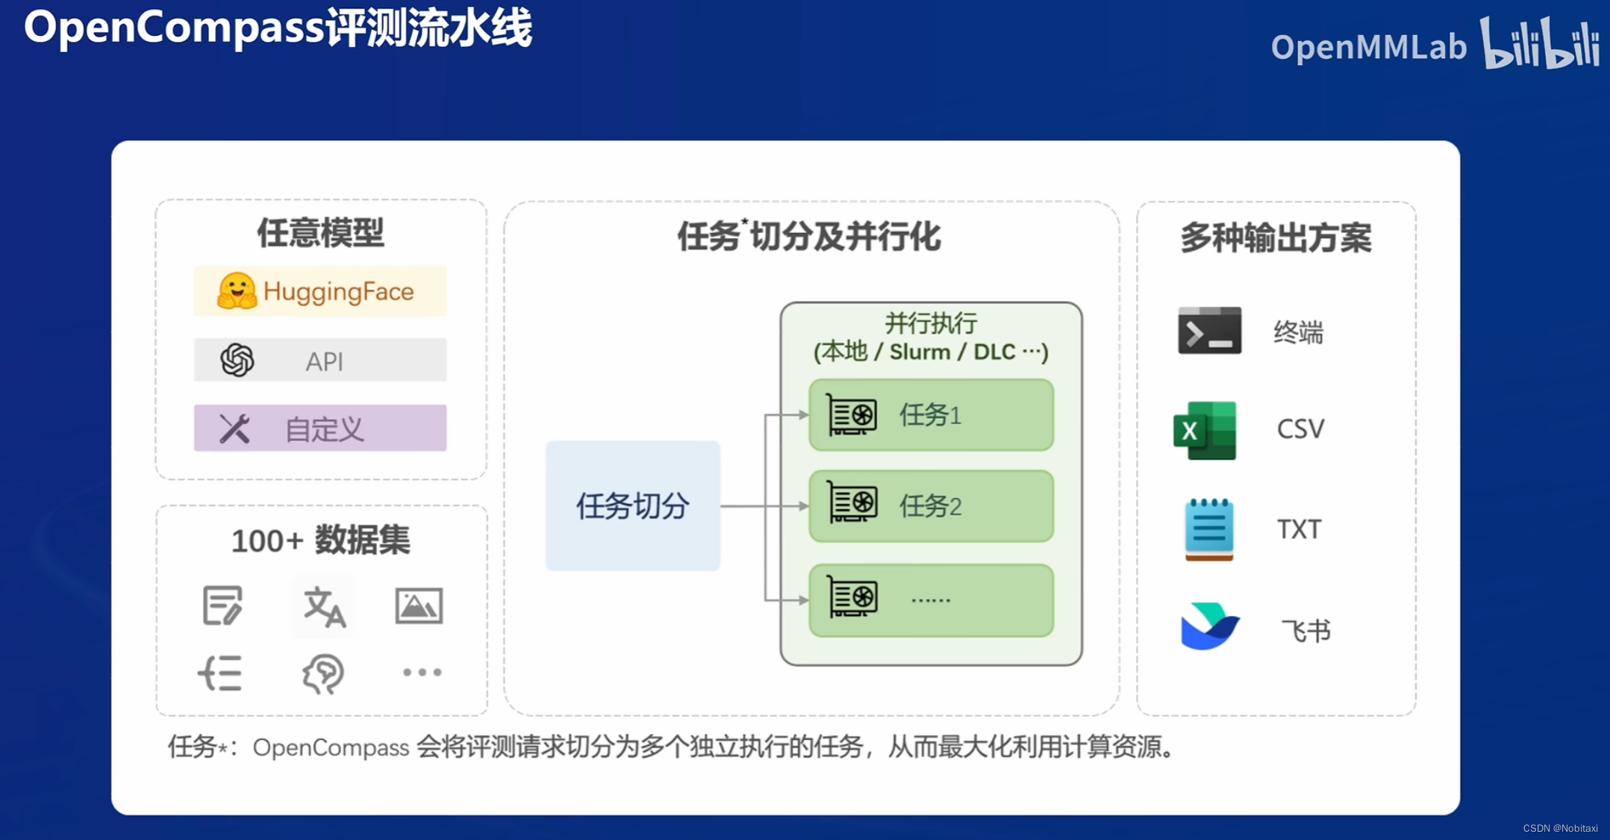This screenshot has height=840, width=1610.
Task: Select the 任意模型 panel header
Action: [320, 233]
